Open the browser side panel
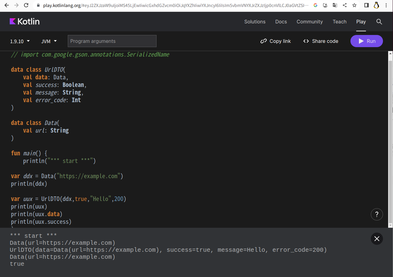Screen dimensions: 393x277 point(367,5)
